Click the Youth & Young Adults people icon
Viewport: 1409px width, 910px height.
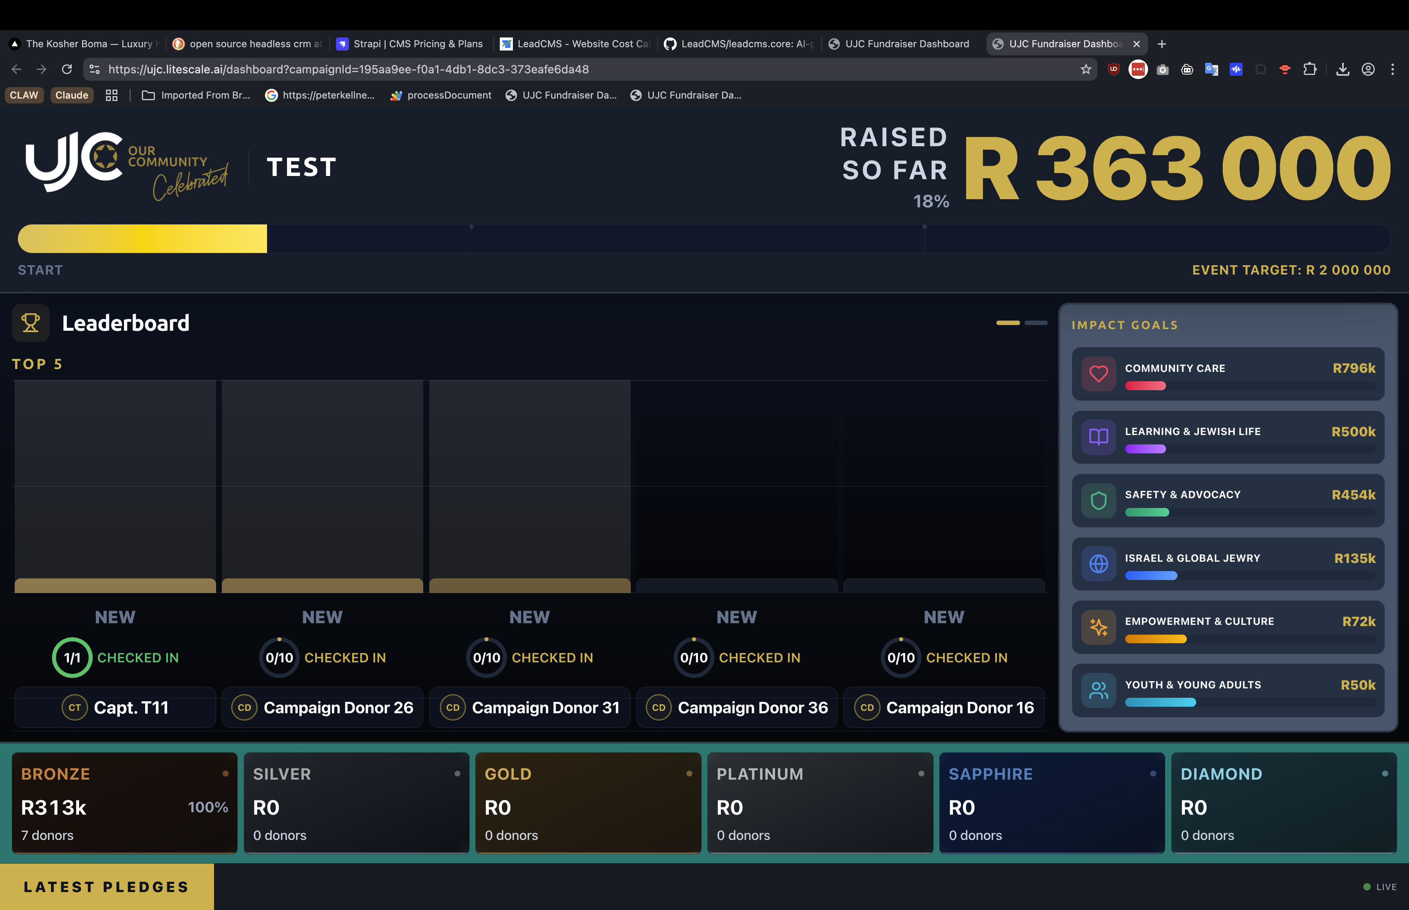[1099, 690]
